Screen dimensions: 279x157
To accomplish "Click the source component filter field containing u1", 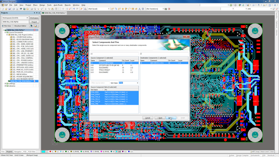I will pos(115,53).
